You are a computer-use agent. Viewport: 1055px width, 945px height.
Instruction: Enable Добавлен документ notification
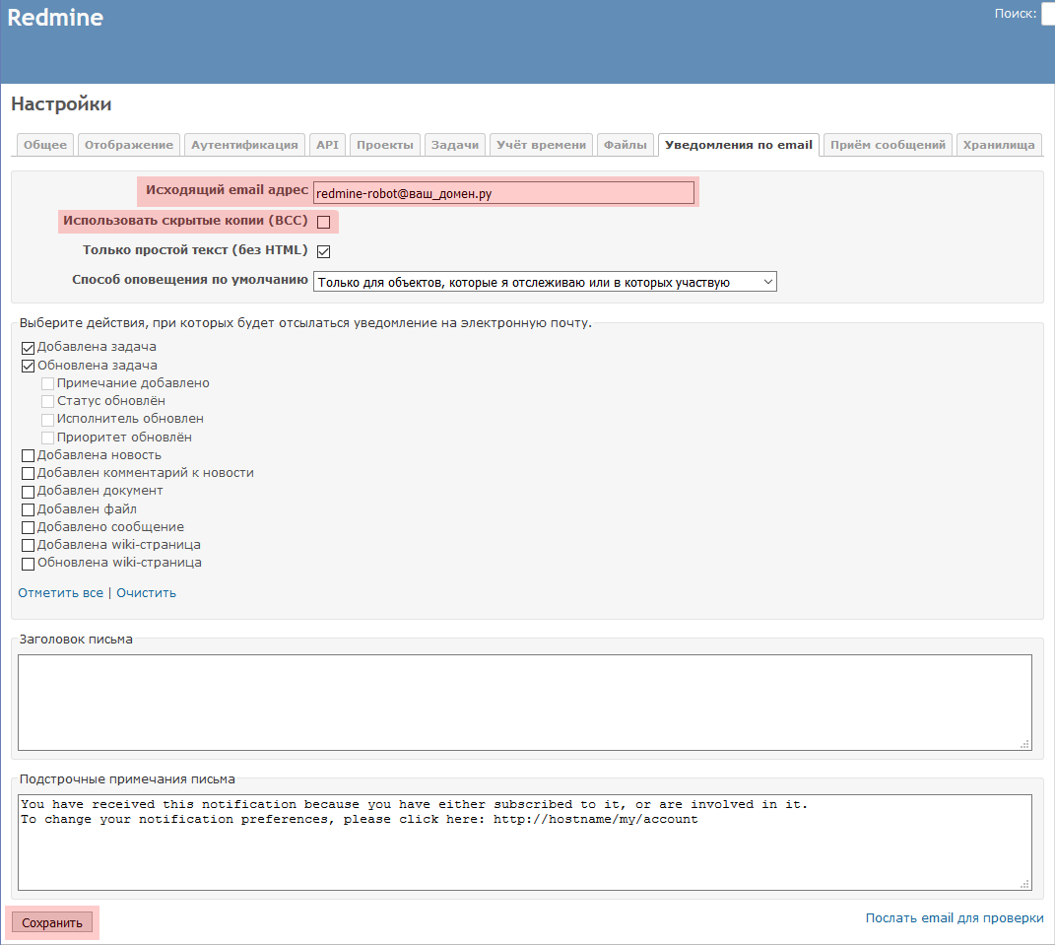coord(28,491)
